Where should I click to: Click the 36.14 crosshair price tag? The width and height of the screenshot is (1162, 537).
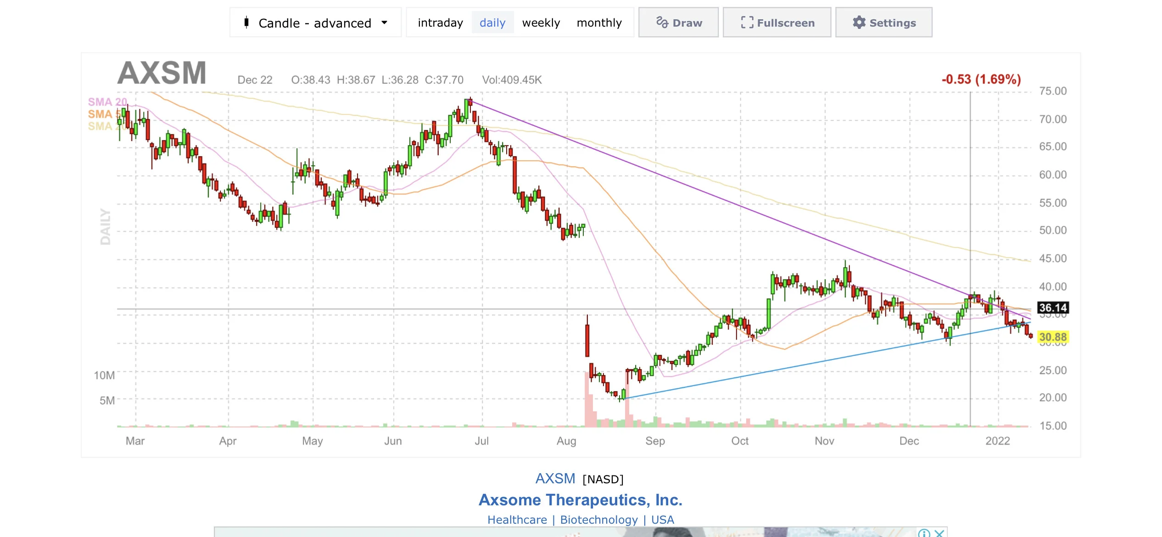coord(1053,308)
